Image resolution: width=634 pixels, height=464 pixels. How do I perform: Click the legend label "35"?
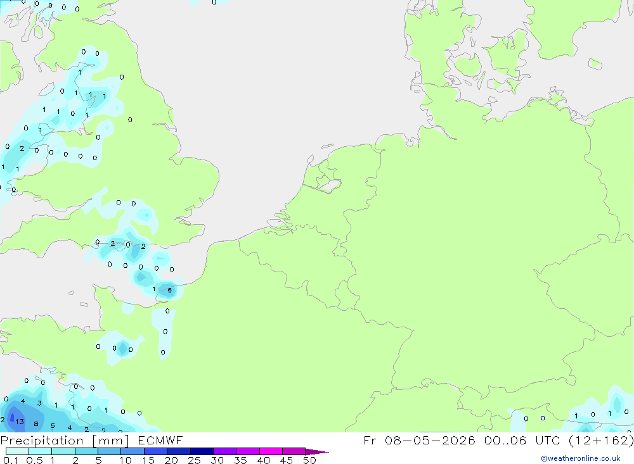240,460
